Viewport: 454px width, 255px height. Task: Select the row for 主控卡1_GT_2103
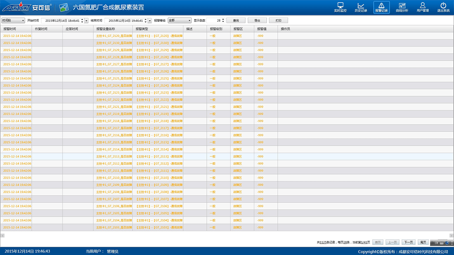pos(227,227)
